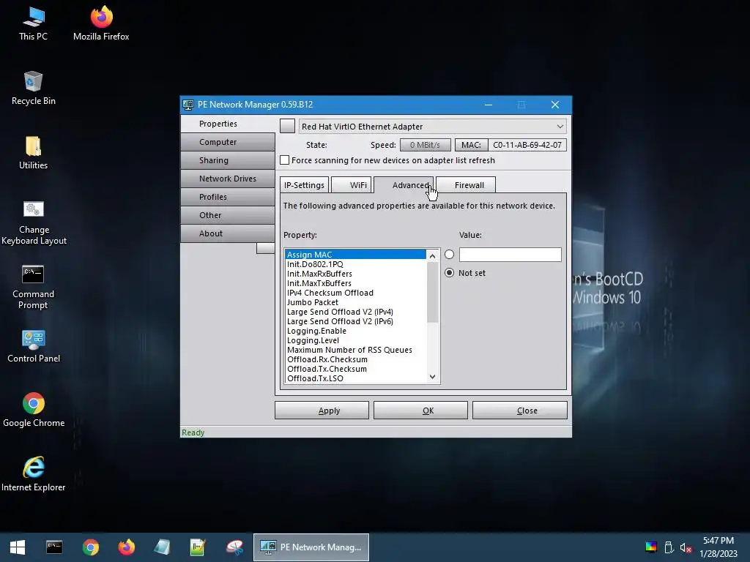
Task: Click property list scroll up arrow
Action: coord(432,256)
